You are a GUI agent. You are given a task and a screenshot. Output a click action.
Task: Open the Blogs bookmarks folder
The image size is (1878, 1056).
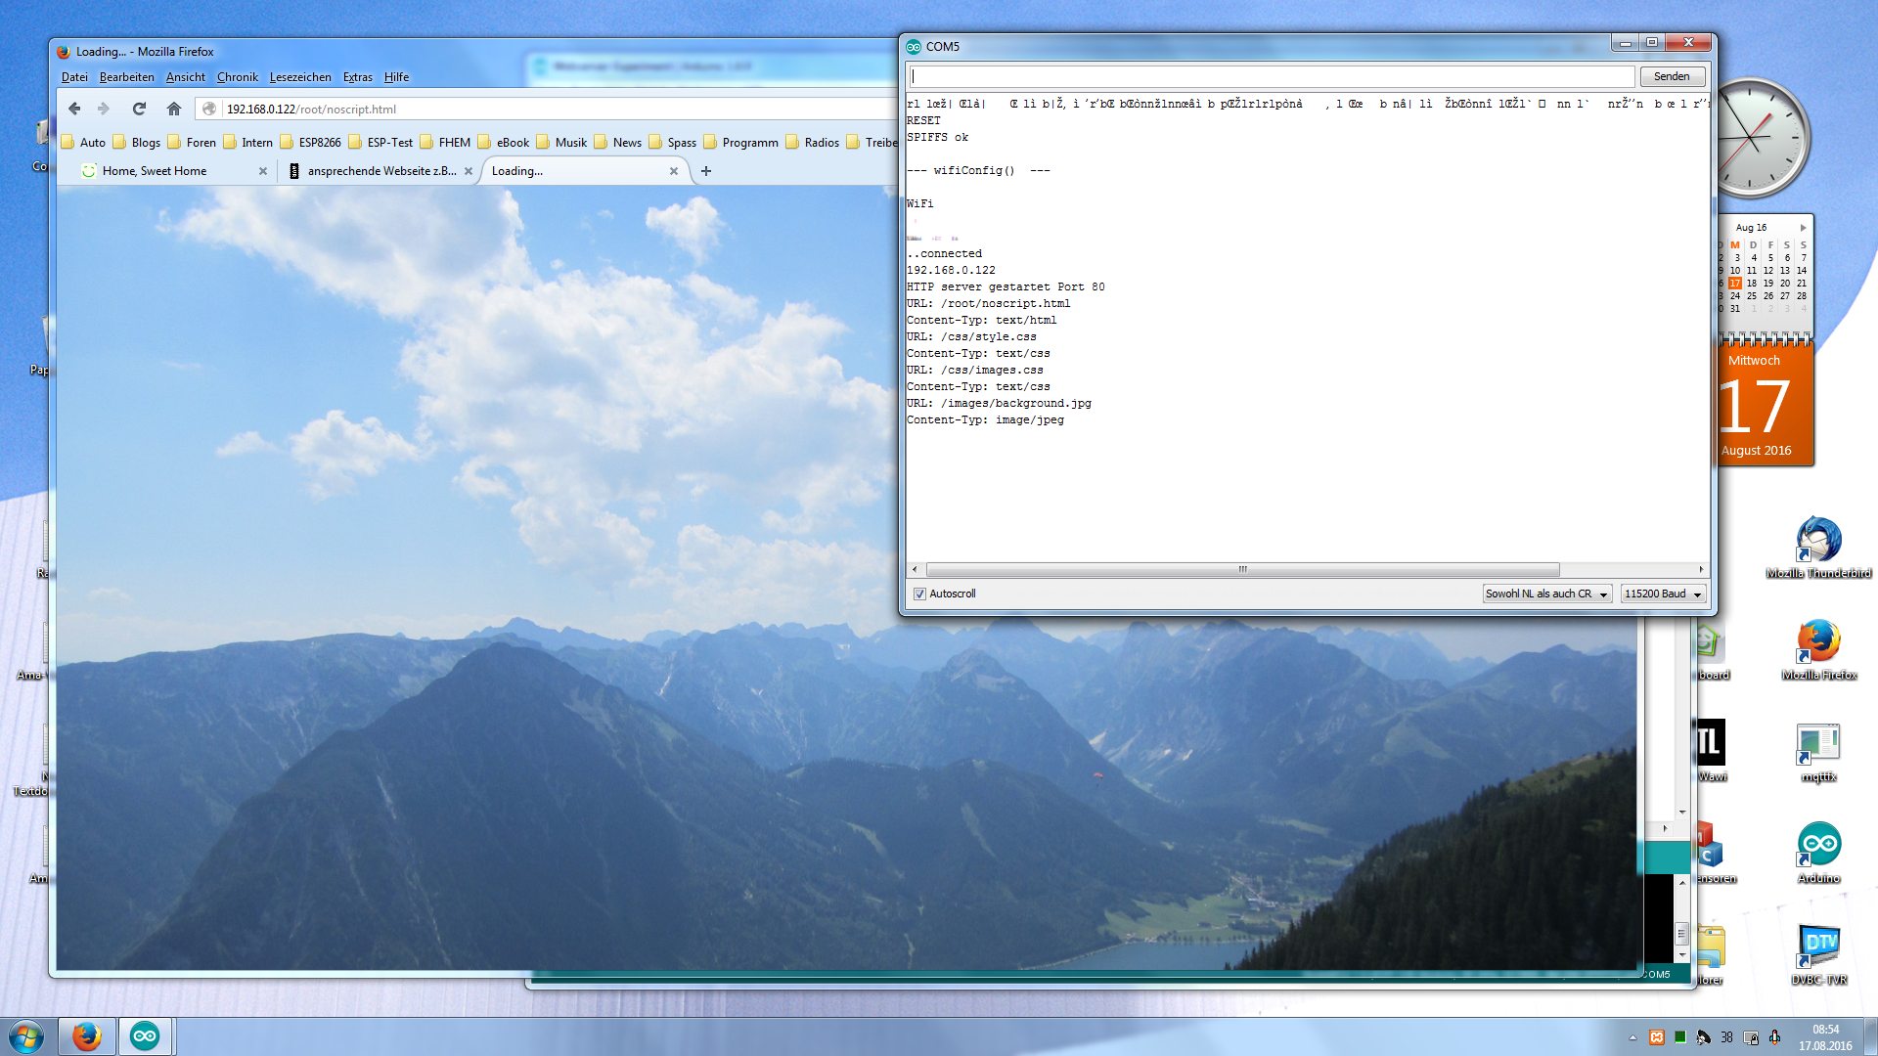click(x=137, y=143)
